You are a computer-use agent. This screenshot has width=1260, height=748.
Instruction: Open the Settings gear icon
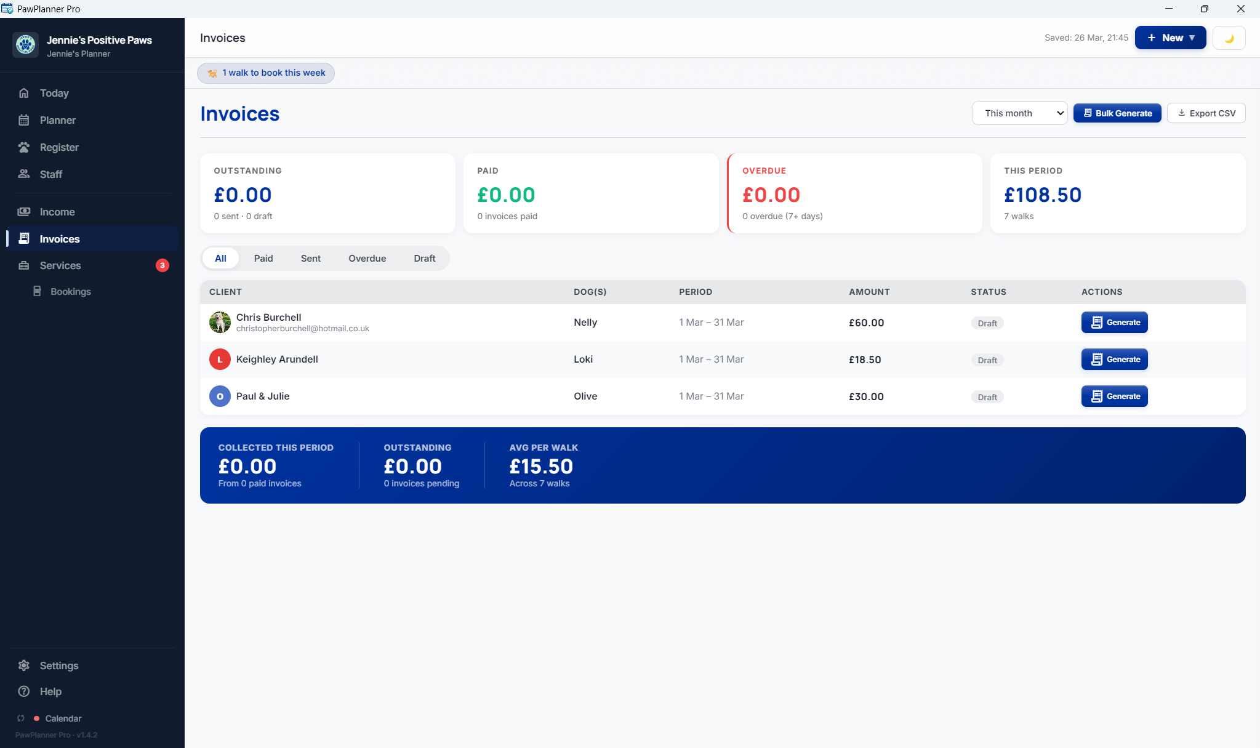(23, 666)
